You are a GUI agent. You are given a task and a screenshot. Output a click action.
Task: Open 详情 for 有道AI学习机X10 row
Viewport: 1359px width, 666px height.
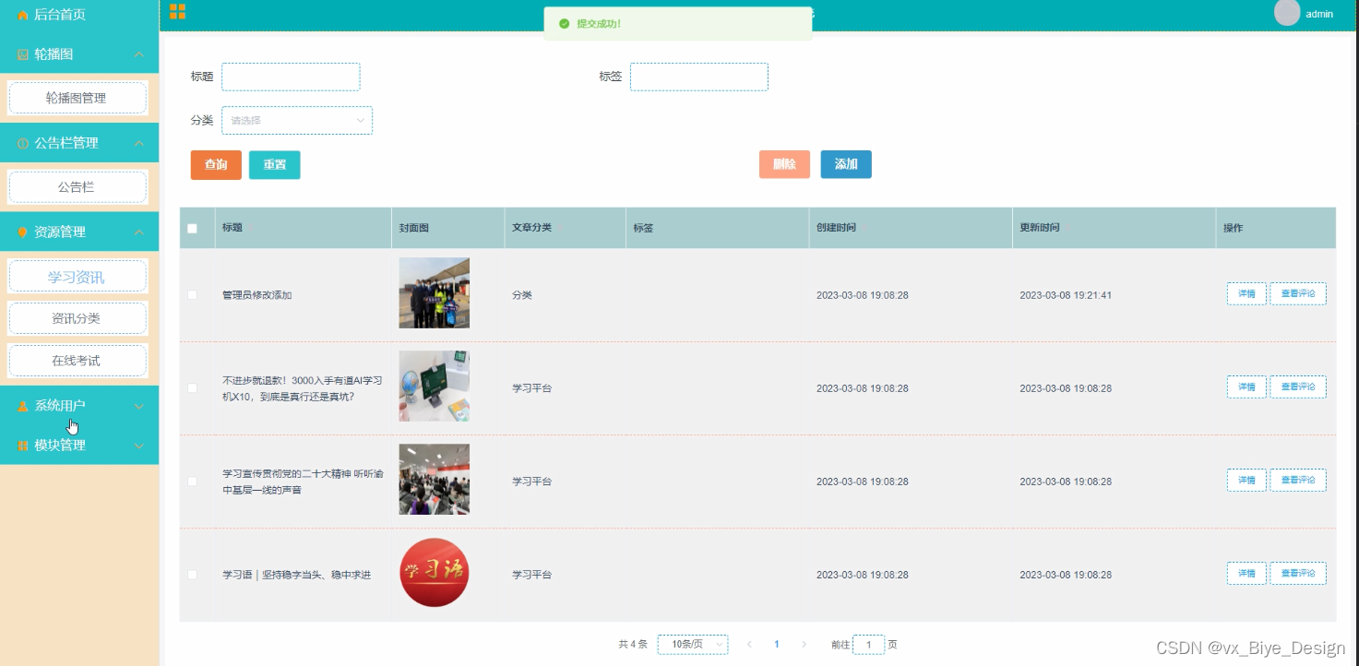coord(1246,387)
